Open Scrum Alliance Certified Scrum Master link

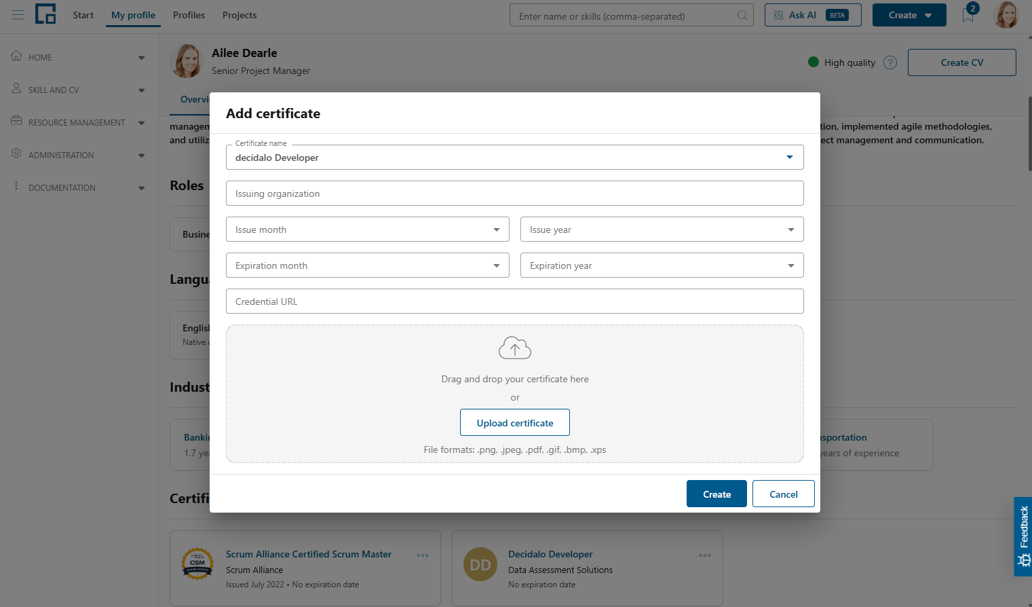309,554
